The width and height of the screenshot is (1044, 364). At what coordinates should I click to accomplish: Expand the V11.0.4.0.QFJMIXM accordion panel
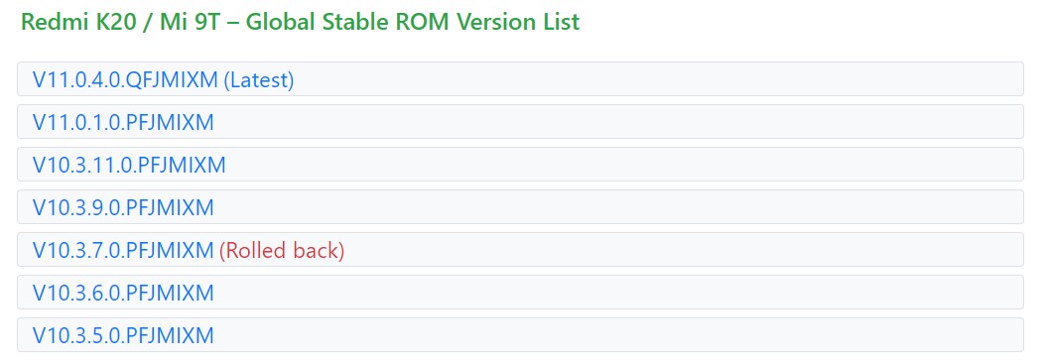click(x=520, y=79)
